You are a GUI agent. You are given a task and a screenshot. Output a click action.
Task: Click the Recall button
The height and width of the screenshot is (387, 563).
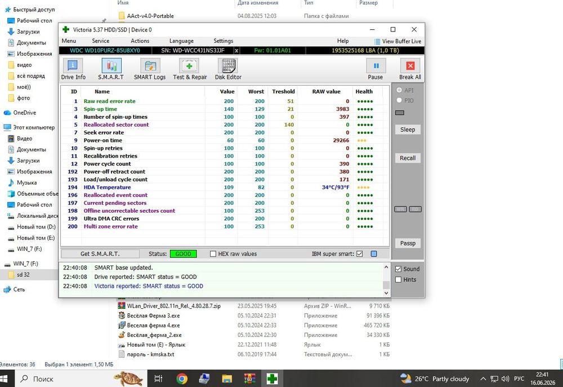click(408, 158)
